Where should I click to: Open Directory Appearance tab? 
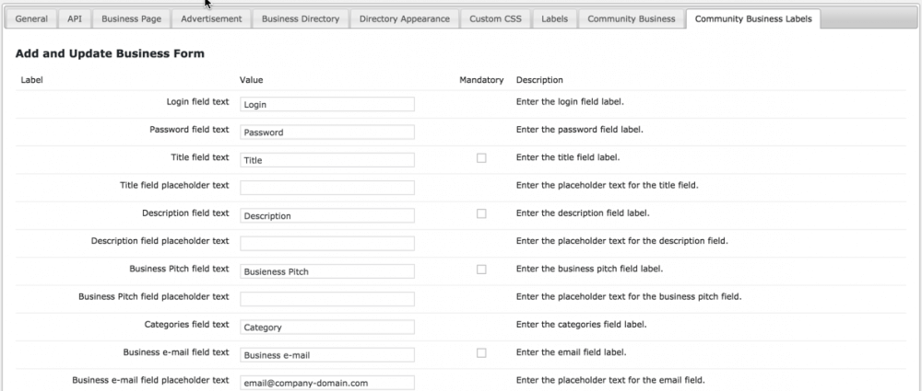(405, 18)
